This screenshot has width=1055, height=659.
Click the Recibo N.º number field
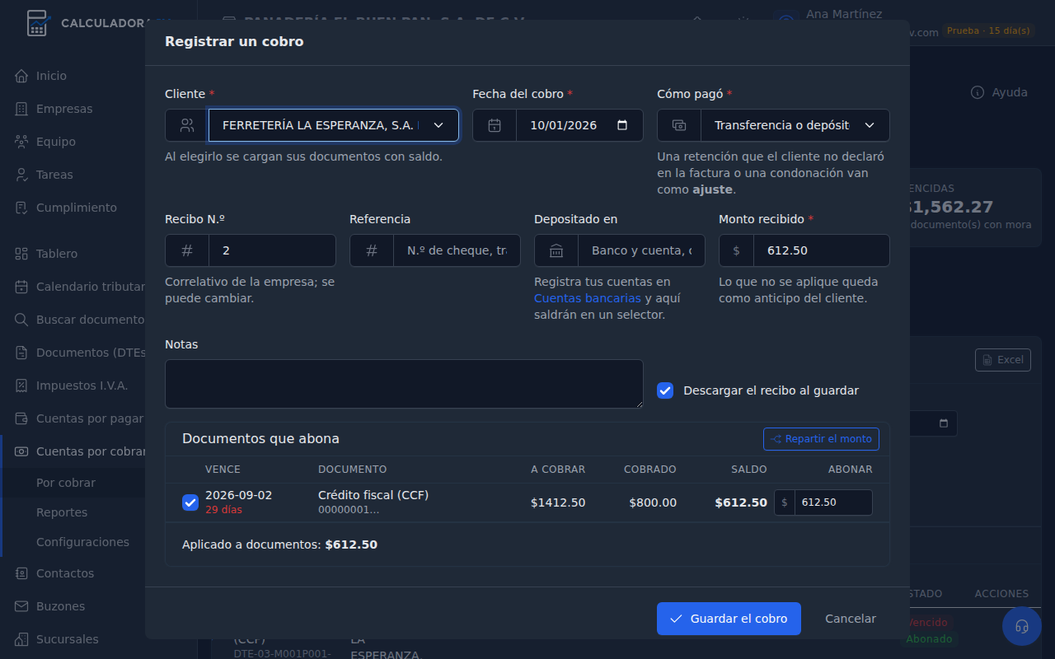point(272,250)
